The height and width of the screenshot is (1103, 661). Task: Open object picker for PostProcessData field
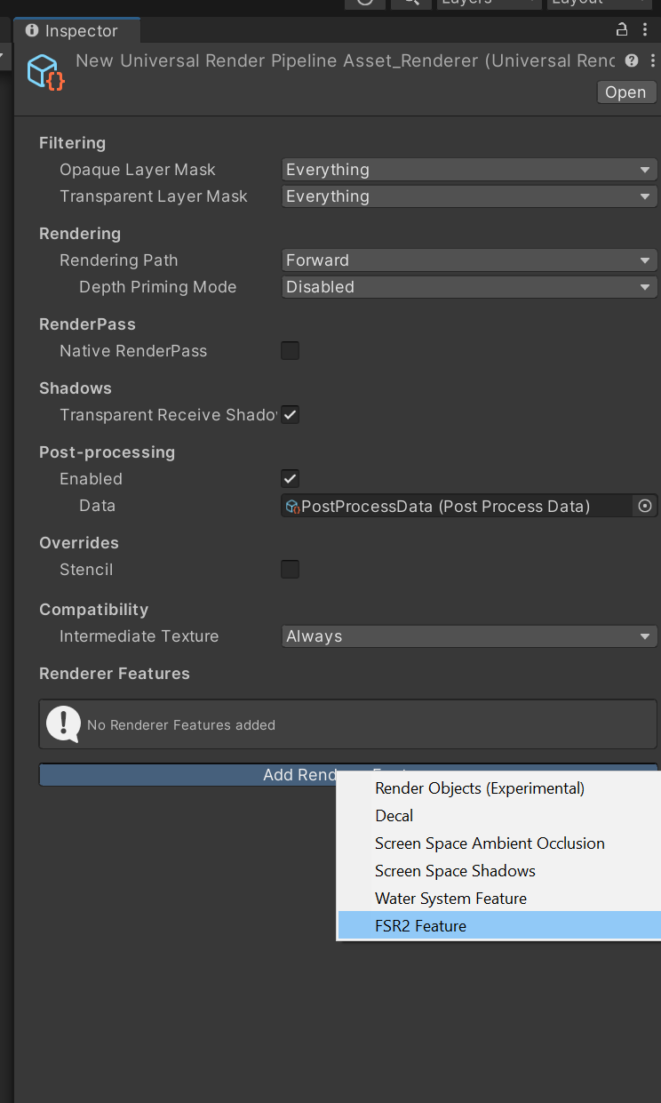click(x=646, y=506)
